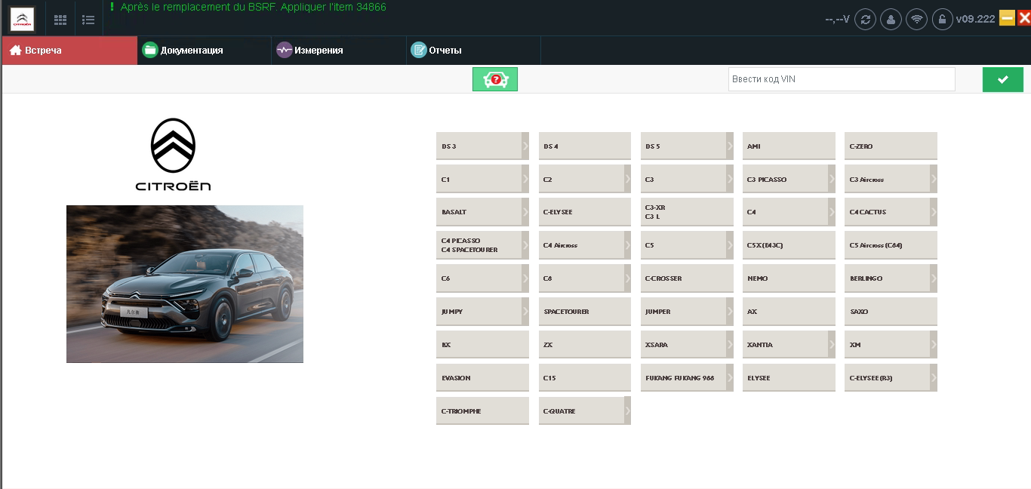The height and width of the screenshot is (489, 1031).
Task: Expand the DS 3 model arrow
Action: click(525, 146)
